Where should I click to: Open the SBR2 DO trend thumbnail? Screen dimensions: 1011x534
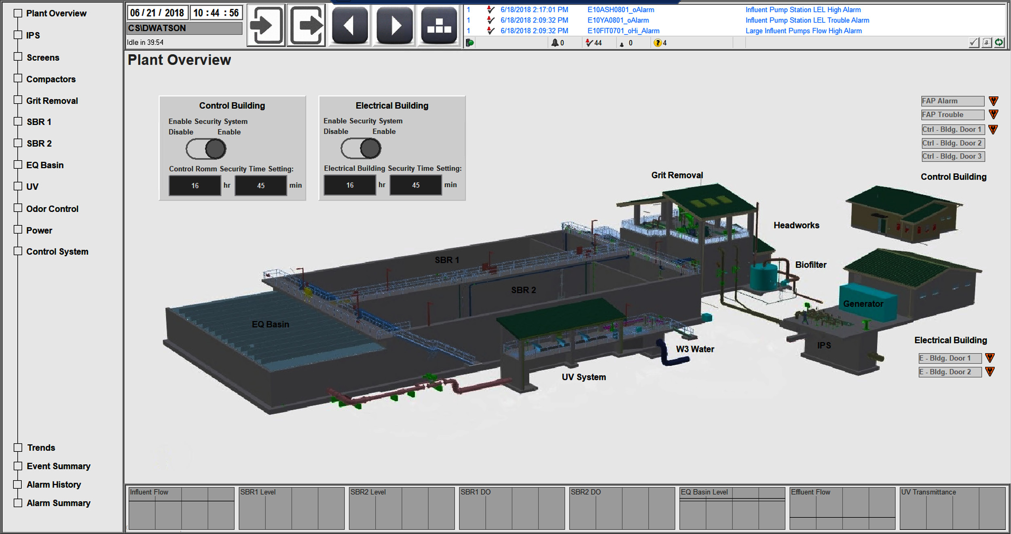coord(622,509)
